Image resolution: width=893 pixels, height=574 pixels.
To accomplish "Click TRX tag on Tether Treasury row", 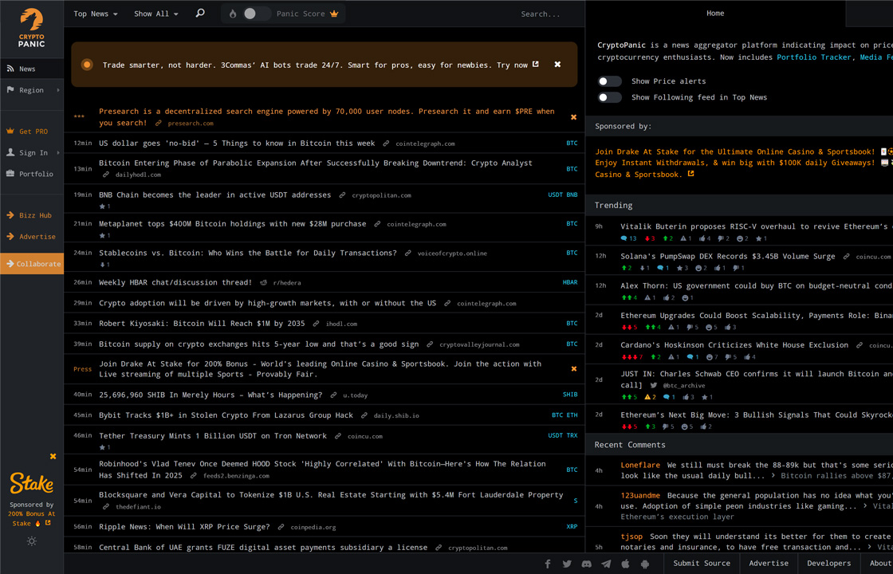I will pos(572,435).
